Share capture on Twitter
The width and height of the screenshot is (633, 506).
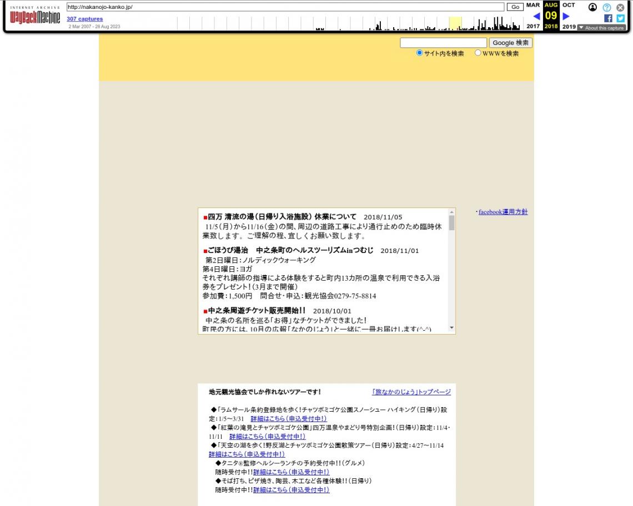pos(620,18)
